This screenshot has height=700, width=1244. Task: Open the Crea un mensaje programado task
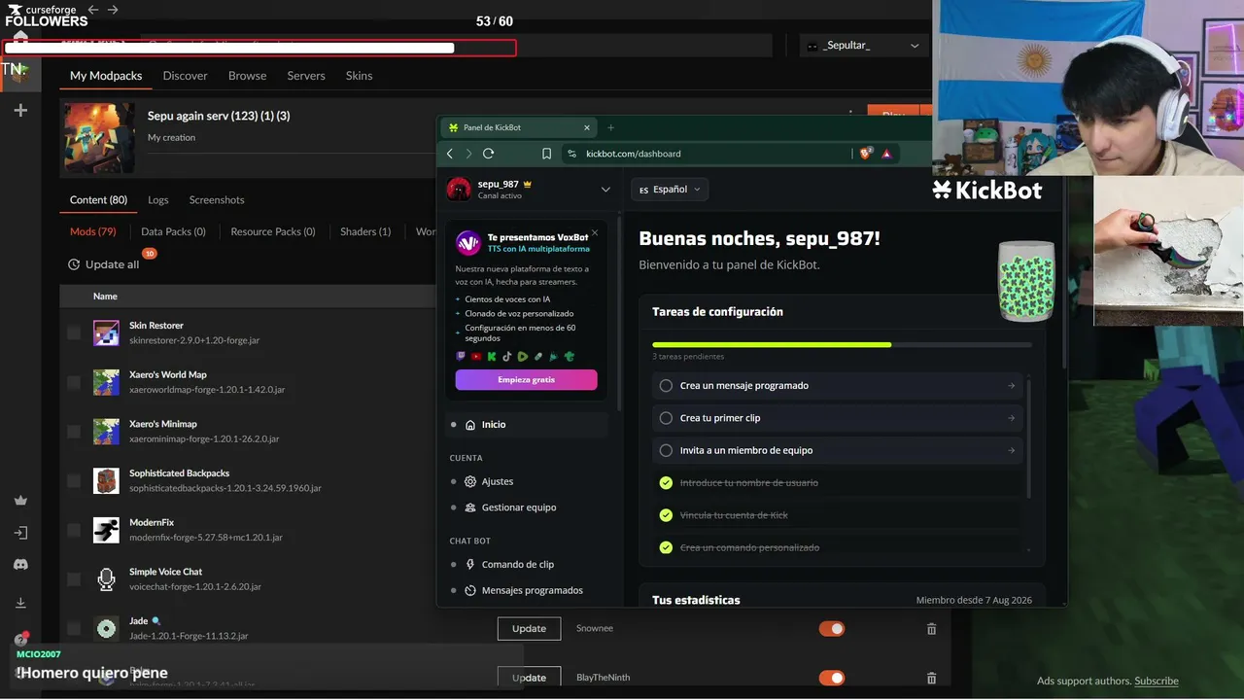838,386
